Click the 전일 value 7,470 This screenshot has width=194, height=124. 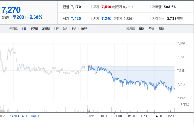pos(76,7)
